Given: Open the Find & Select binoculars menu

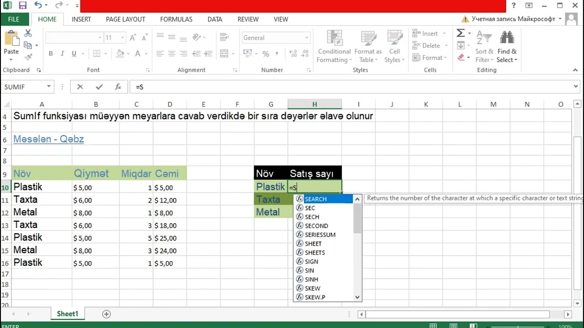Looking at the screenshot, I should click(507, 47).
